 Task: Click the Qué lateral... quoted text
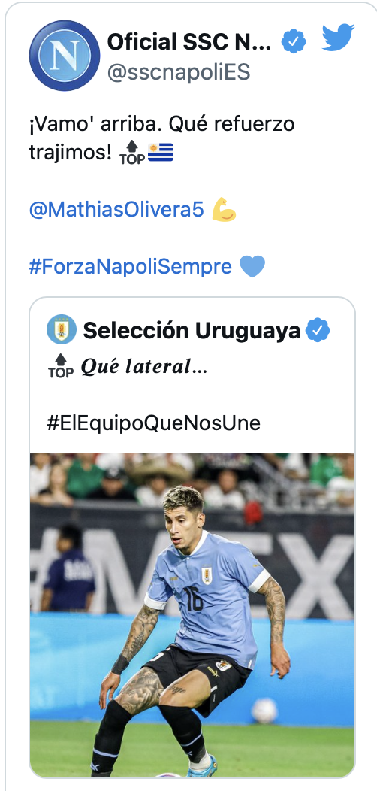(x=144, y=367)
